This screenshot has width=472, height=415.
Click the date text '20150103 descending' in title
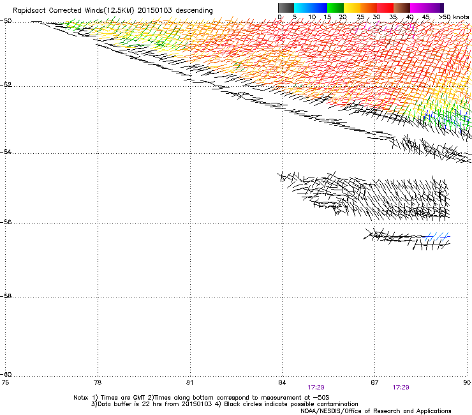click(x=175, y=11)
